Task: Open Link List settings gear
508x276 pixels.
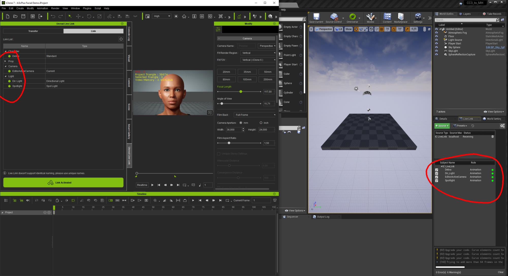Action: tap(121, 39)
